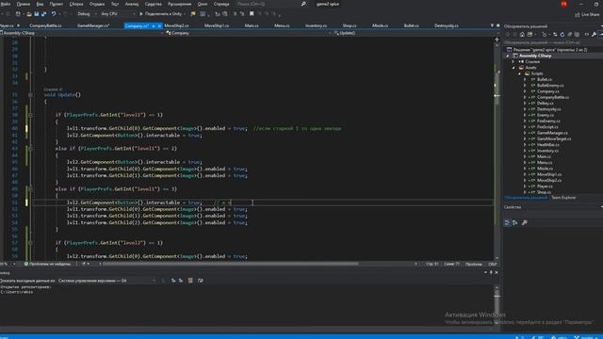
Task: Click the Undo arrow in the toolbar
Action: point(54,14)
